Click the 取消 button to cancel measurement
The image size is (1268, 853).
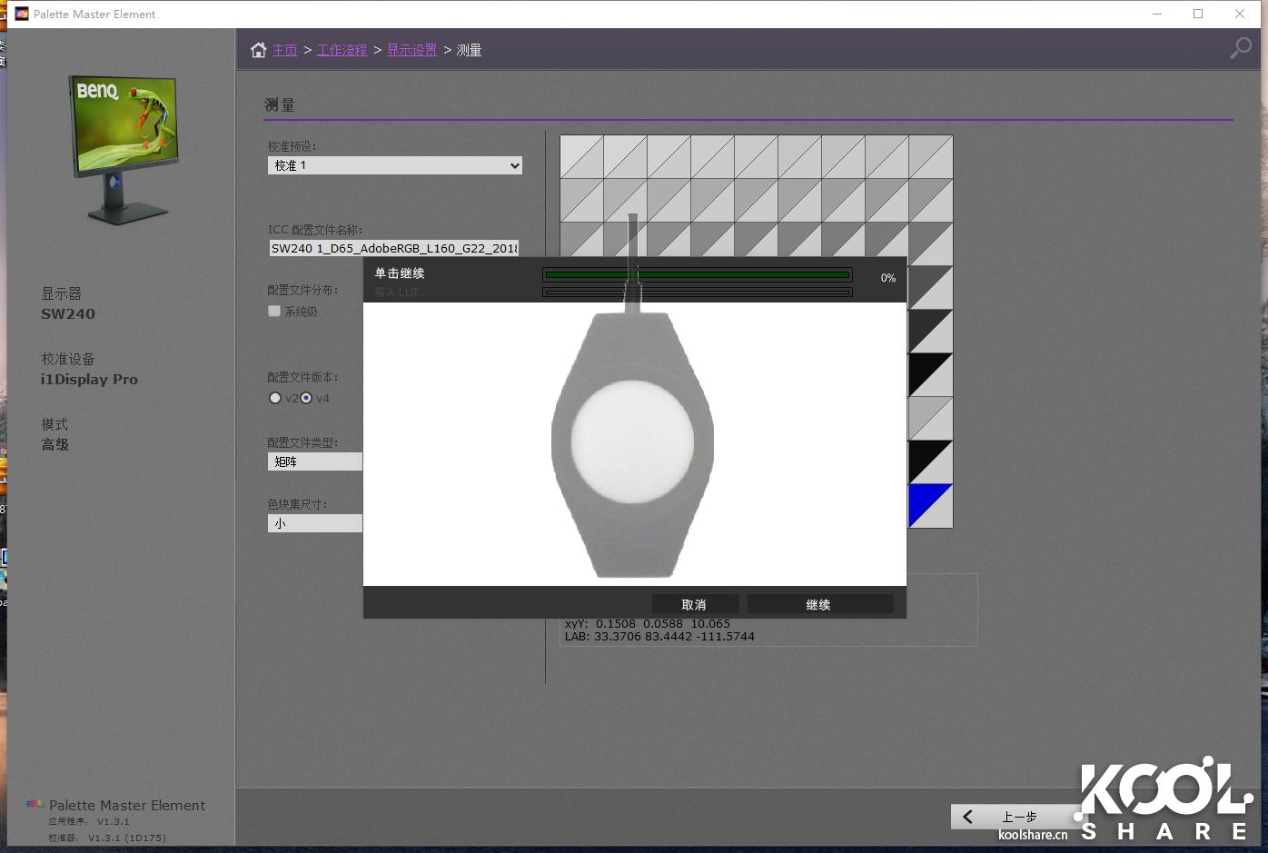(693, 603)
